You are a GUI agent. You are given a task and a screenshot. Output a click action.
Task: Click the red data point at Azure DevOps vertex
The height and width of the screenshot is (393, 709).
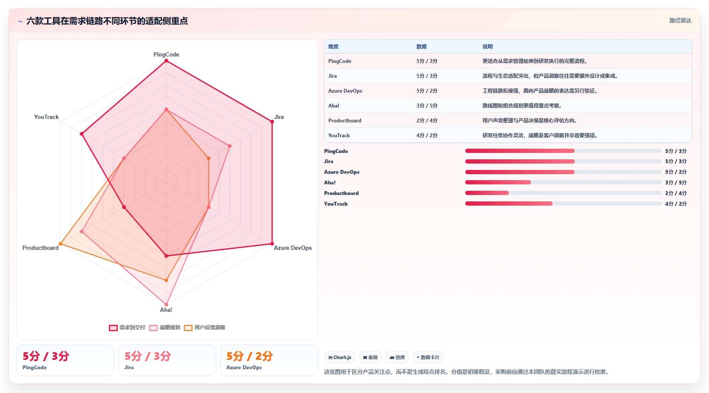point(272,244)
